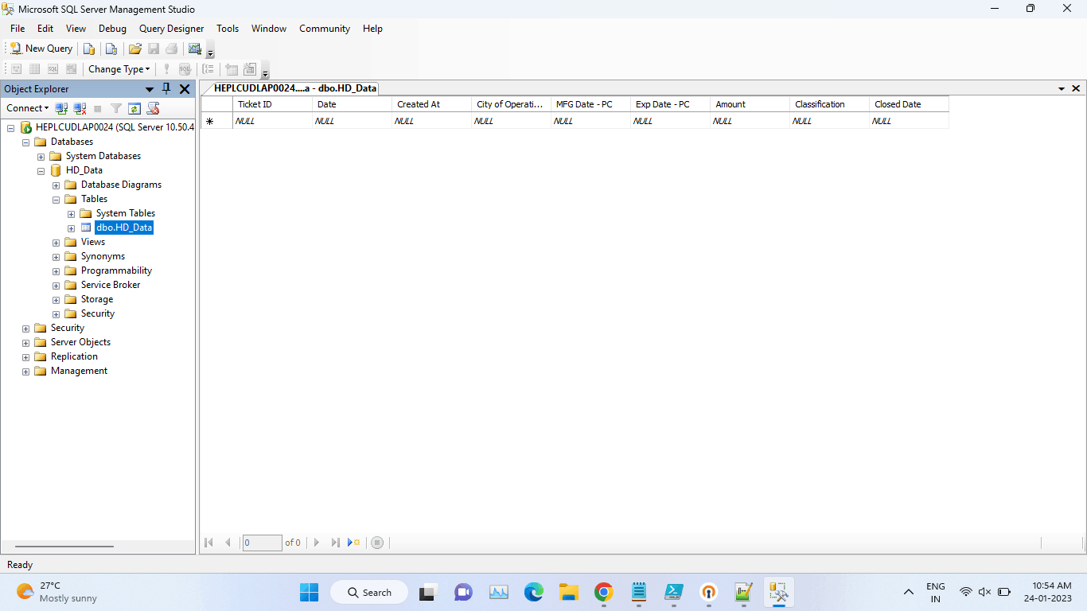This screenshot has width=1087, height=611.
Task: Click the Filter funnel icon
Action: tap(116, 108)
